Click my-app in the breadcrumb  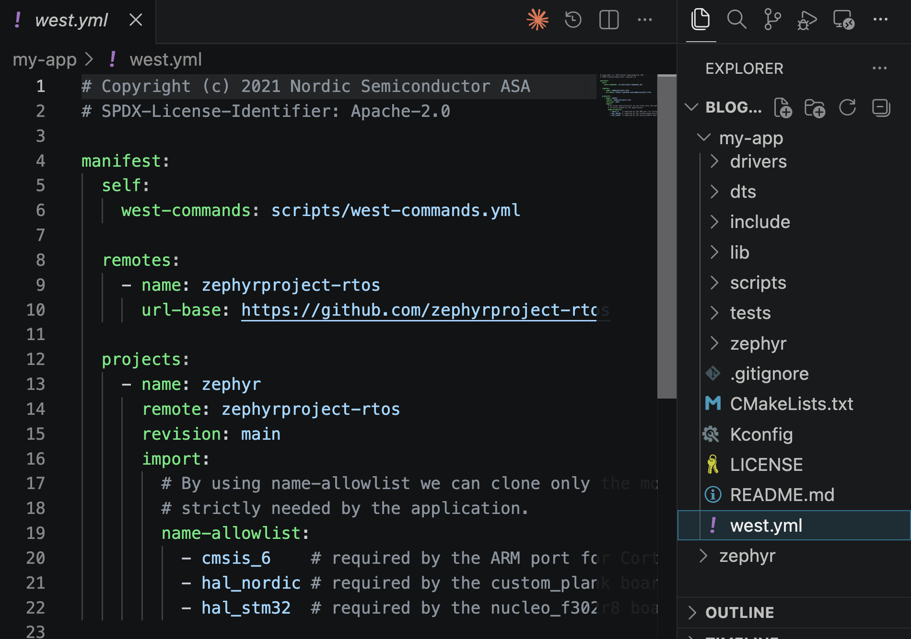45,59
